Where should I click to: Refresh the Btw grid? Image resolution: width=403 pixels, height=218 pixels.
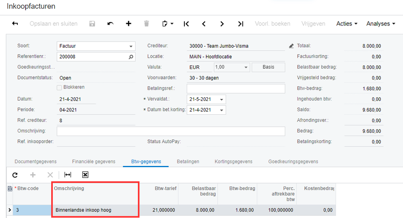(15, 175)
